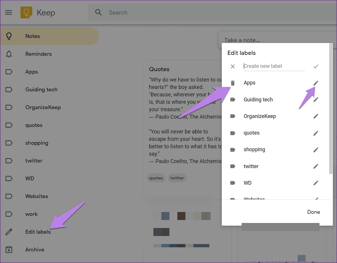The image size is (337, 263).
Task: Select Notes in the sidebar
Action: (x=32, y=36)
